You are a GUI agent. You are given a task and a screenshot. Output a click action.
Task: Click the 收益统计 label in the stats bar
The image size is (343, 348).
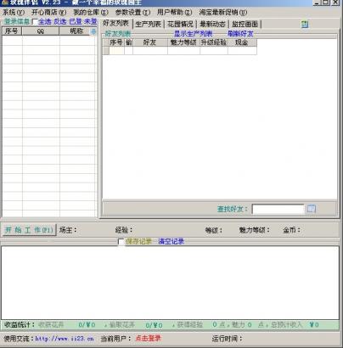[20, 325]
